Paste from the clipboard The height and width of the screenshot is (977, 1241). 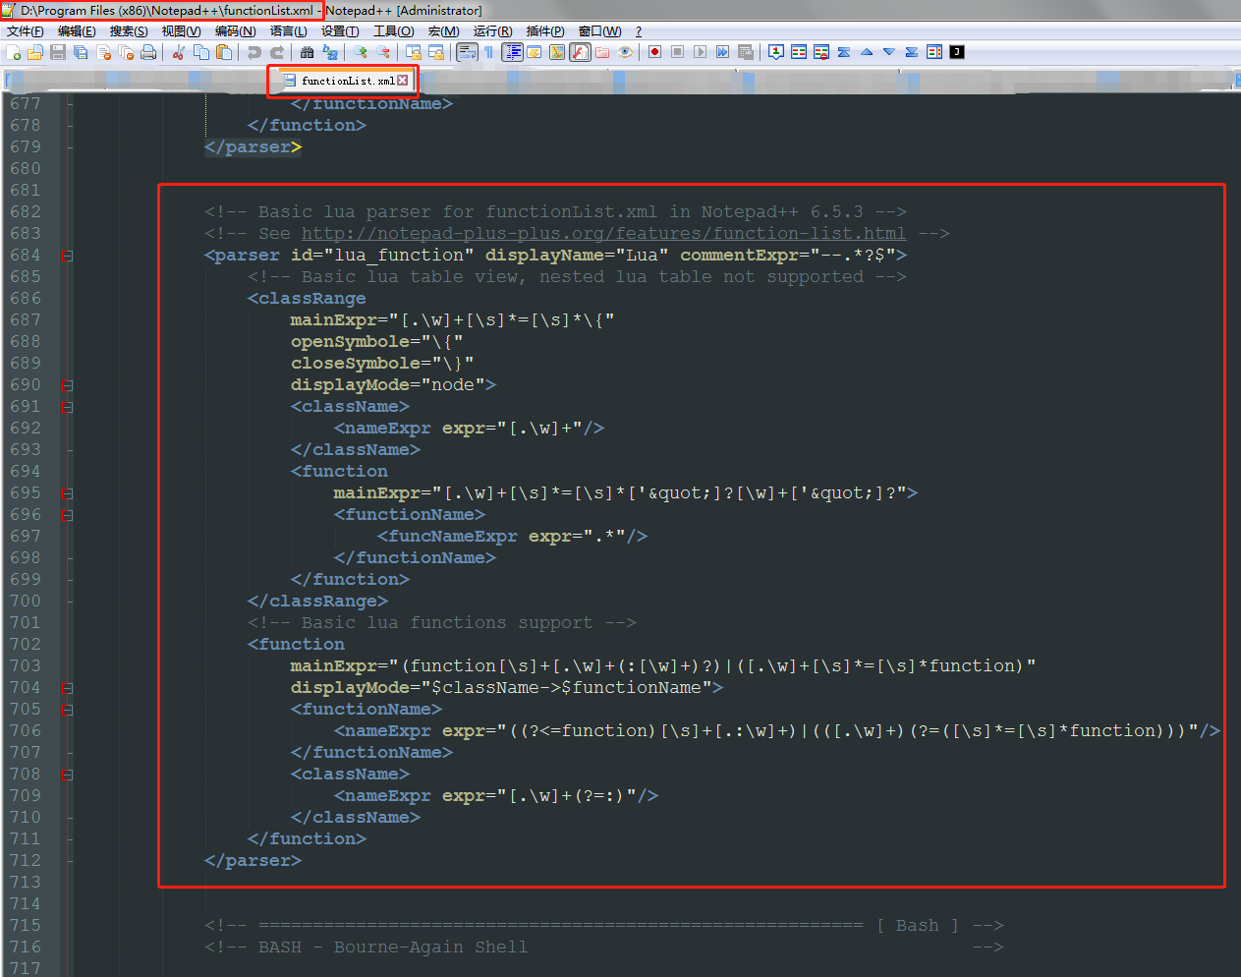224,51
